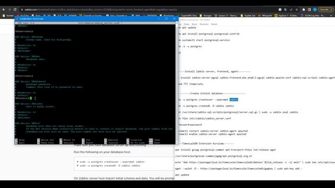The width and height of the screenshot is (335, 188).
Task: Go back with the browser back arrow
Action: point(4,9)
